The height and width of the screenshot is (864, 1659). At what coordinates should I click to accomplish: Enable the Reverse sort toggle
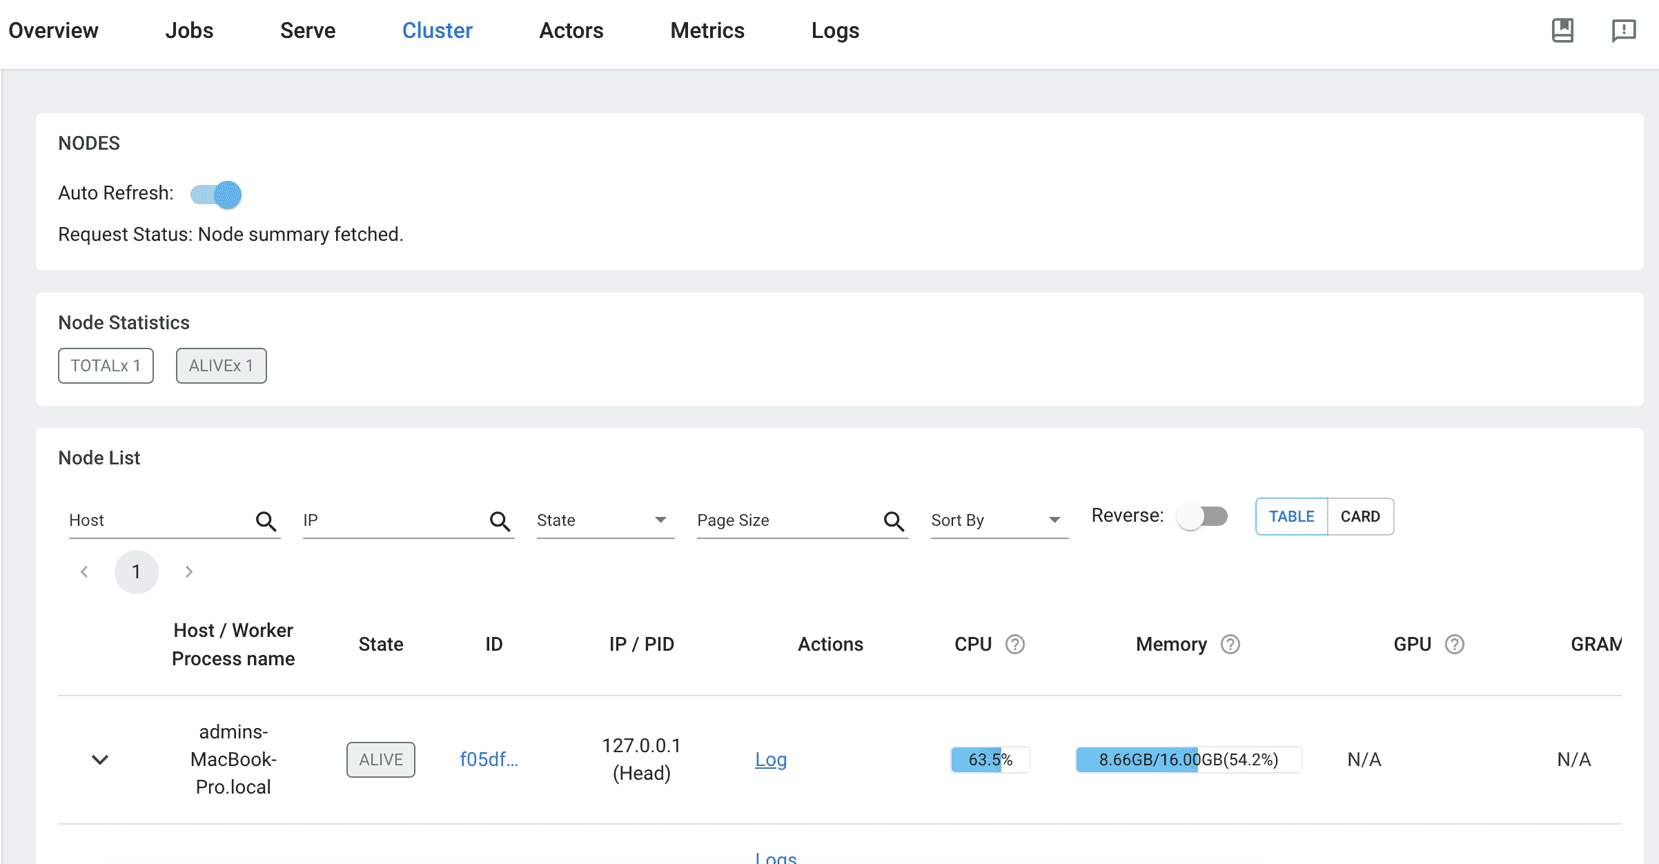coord(1202,516)
